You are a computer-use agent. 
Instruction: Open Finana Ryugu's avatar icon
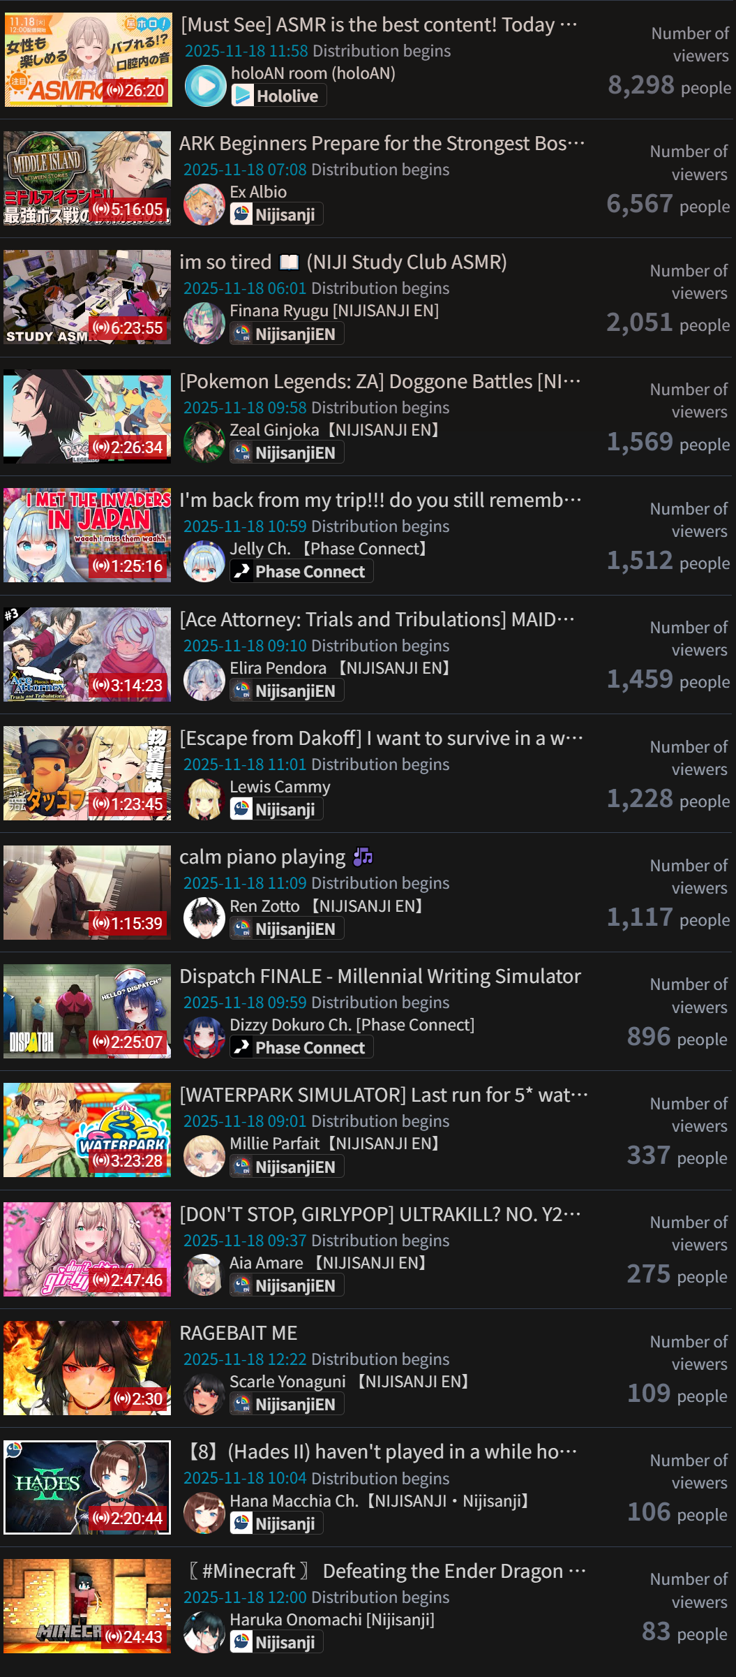(x=204, y=323)
